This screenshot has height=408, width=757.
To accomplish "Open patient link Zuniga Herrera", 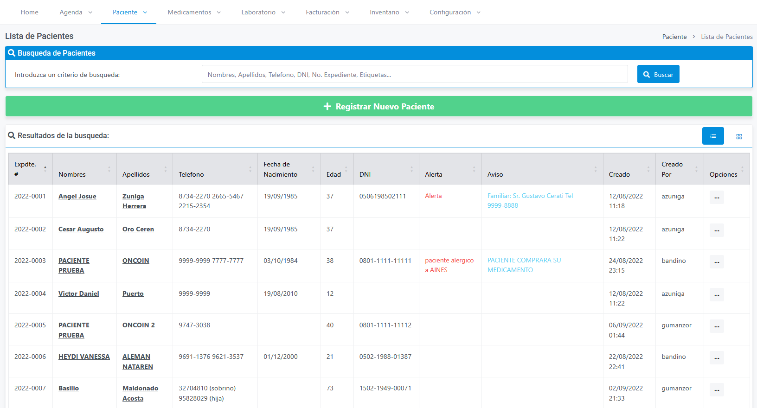I will tap(134, 201).
